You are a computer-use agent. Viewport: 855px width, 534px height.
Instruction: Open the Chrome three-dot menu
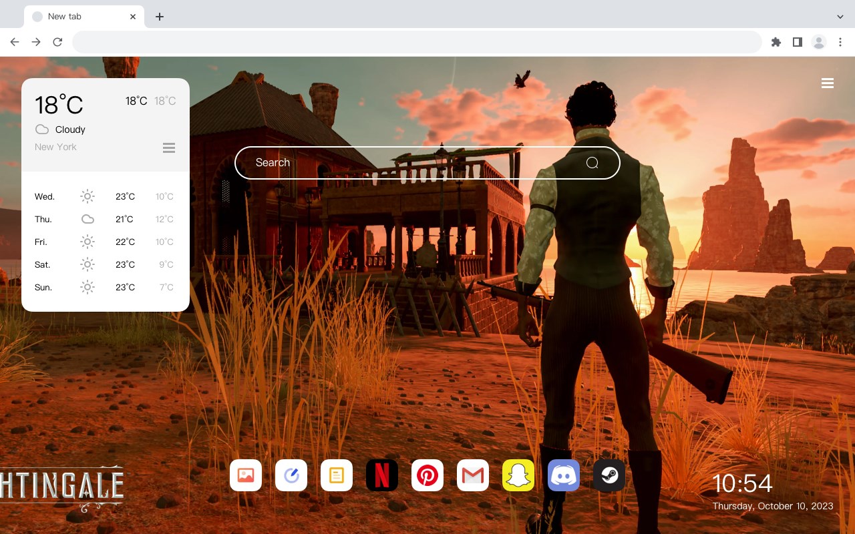(x=840, y=42)
